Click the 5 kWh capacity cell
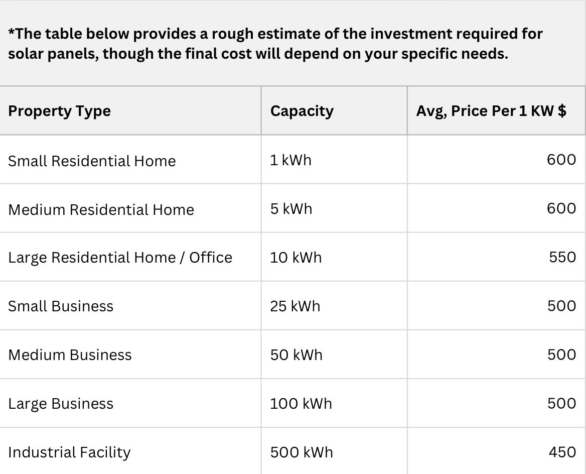 pyautogui.click(x=291, y=208)
